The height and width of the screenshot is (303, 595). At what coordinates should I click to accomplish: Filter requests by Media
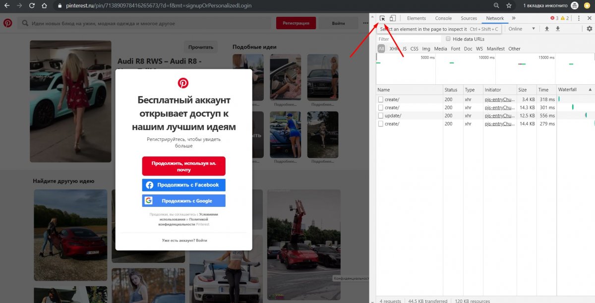point(441,49)
